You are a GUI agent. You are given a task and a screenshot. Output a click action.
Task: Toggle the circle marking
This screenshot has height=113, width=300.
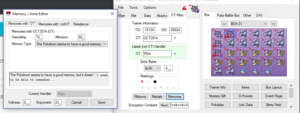(142, 88)
